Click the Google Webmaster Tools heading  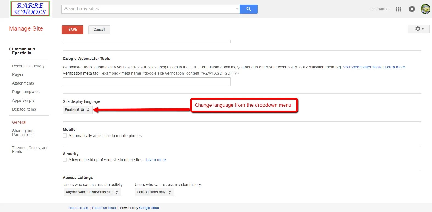point(86,59)
